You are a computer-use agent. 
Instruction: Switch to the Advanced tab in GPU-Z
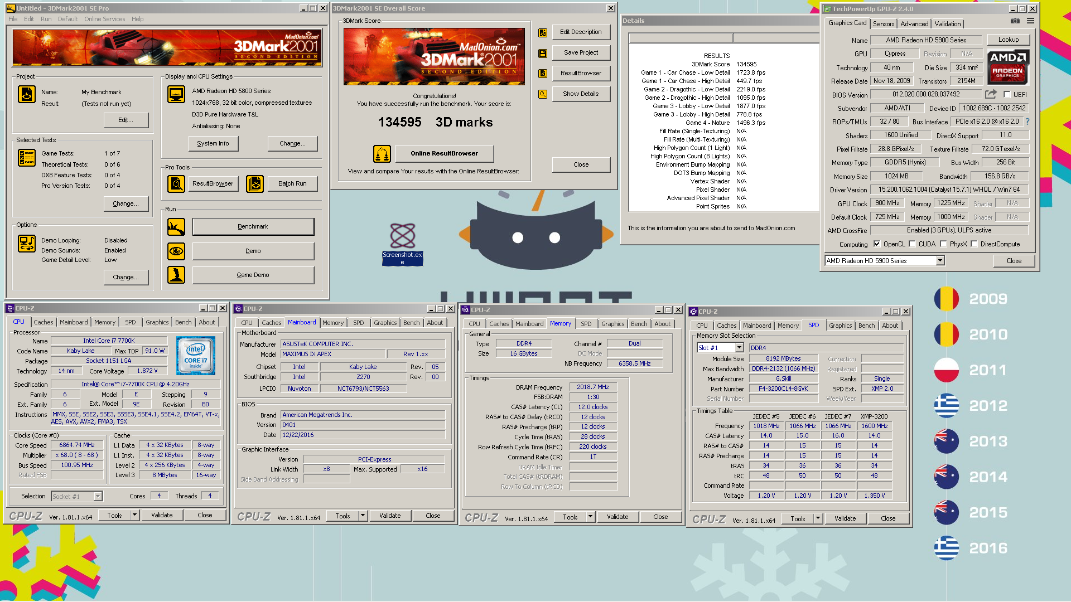point(914,23)
